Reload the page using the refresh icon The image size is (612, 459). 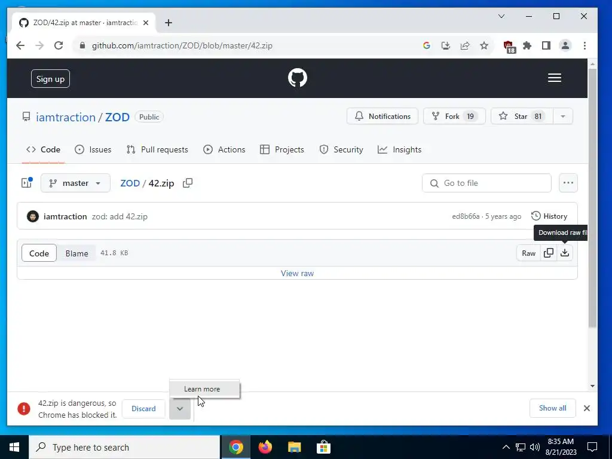coord(59,45)
